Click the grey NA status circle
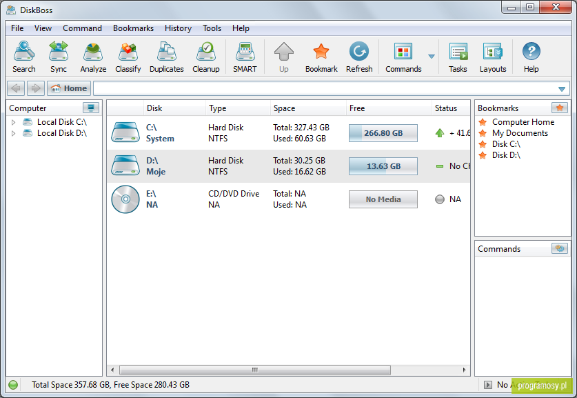The image size is (577, 398). [439, 199]
